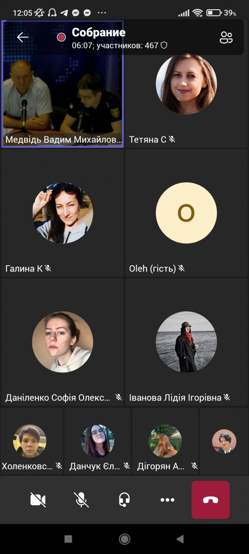The height and width of the screenshot is (554, 249).
Task: Tap the Android recent apps square
Action: [x=69, y=539]
